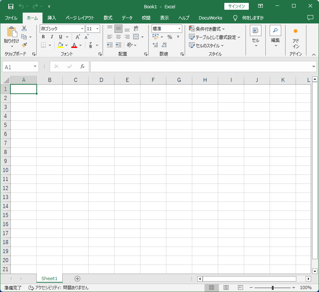Switch to Page Layout view button
Image resolution: width=319 pixels, height=292 pixels.
click(x=226, y=288)
